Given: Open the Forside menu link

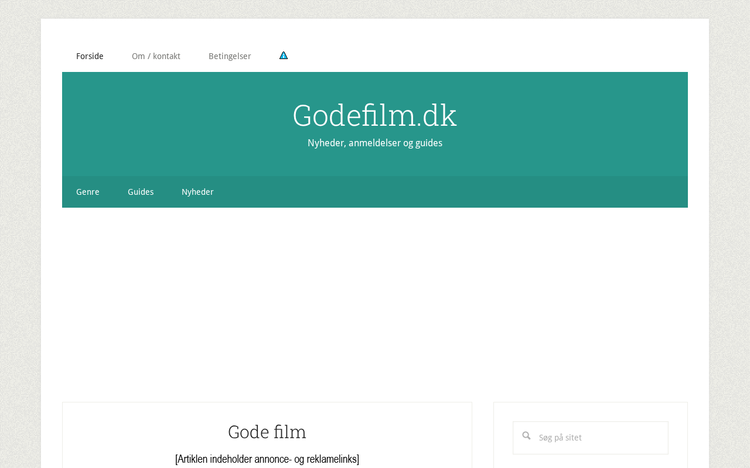Looking at the screenshot, I should click(90, 56).
